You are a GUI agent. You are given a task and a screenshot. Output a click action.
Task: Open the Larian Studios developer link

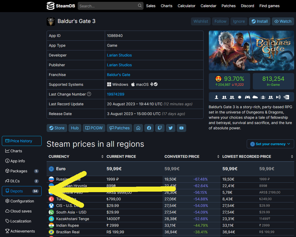[119, 55]
